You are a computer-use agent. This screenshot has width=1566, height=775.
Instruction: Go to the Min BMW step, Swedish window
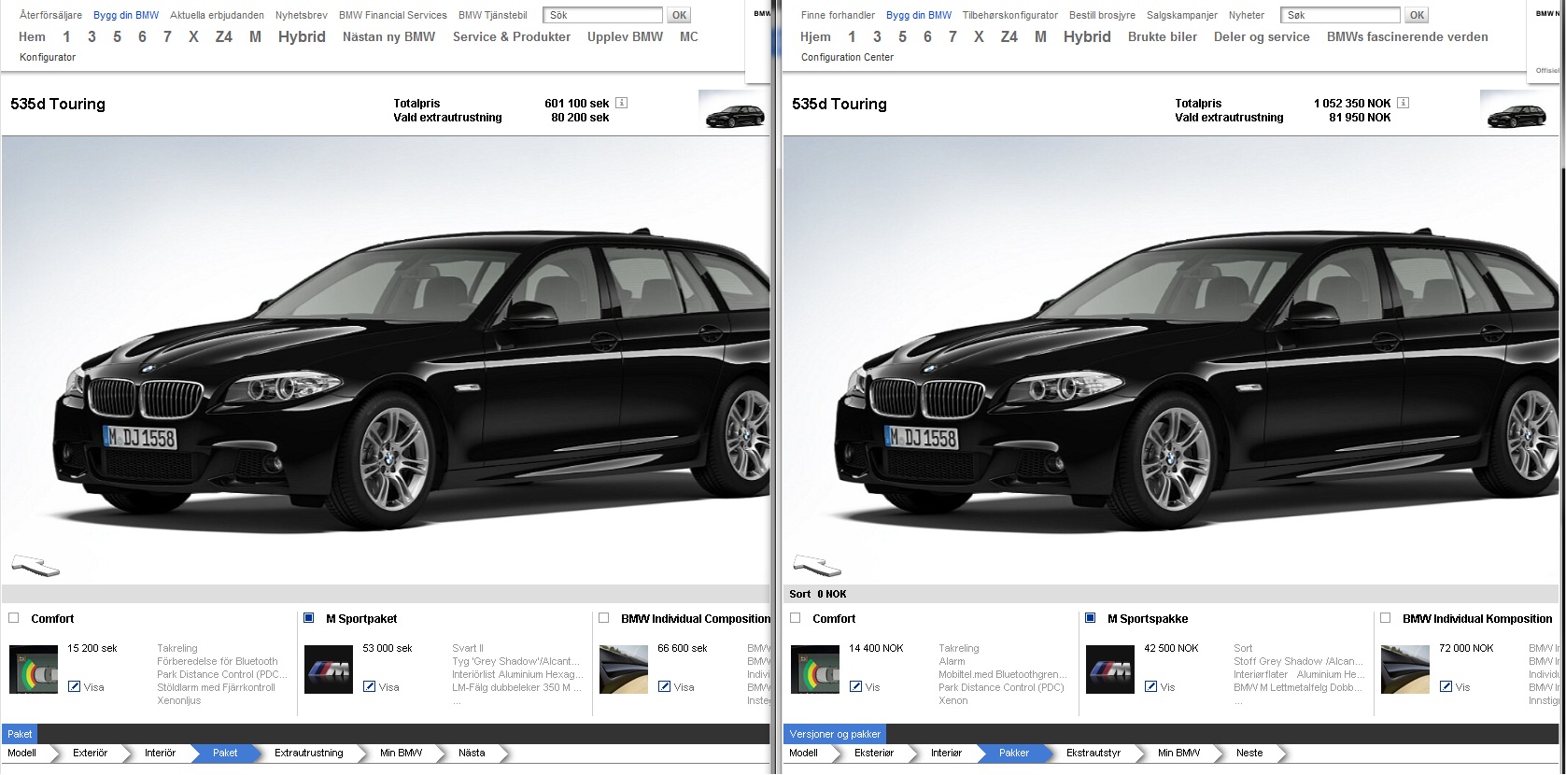click(402, 753)
